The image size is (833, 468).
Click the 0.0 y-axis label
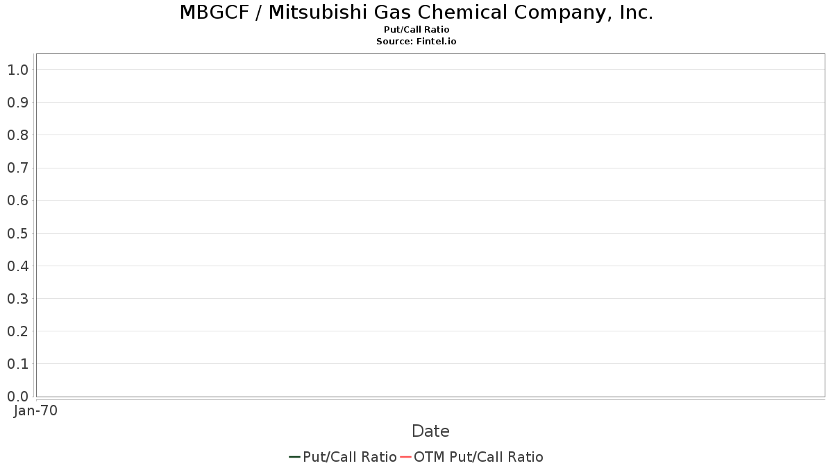[17, 396]
